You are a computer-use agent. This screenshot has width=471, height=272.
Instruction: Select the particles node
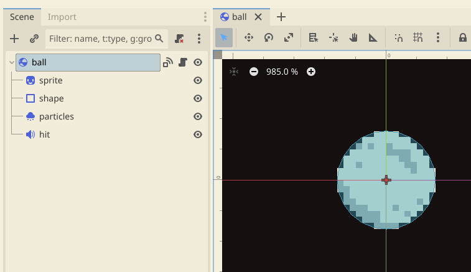pyautogui.click(x=57, y=116)
